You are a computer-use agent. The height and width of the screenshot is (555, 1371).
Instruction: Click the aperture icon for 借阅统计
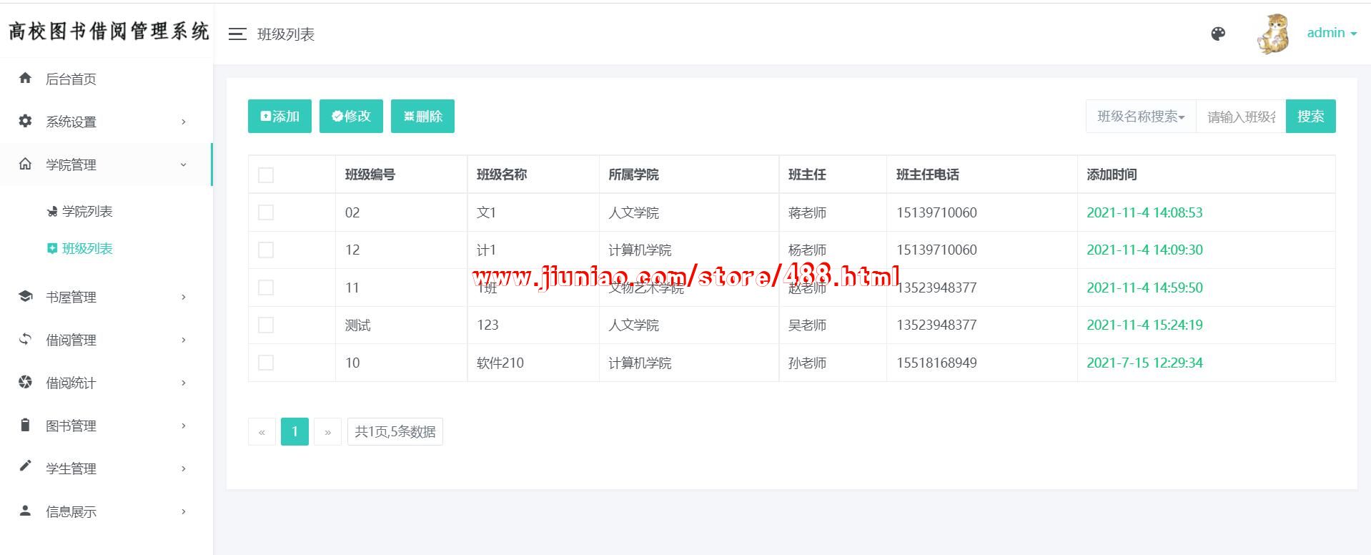click(25, 382)
